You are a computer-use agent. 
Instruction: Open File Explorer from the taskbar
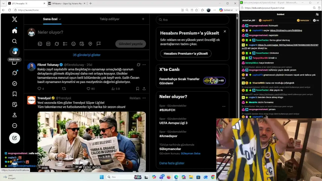[x=191, y=177]
